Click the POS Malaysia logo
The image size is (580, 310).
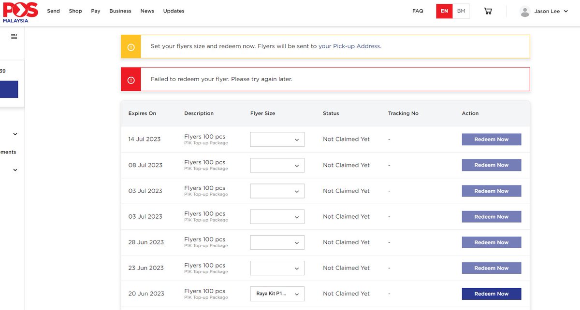20,13
